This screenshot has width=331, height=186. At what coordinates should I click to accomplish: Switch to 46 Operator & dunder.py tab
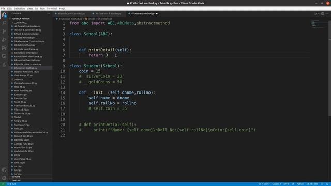tap(108, 14)
